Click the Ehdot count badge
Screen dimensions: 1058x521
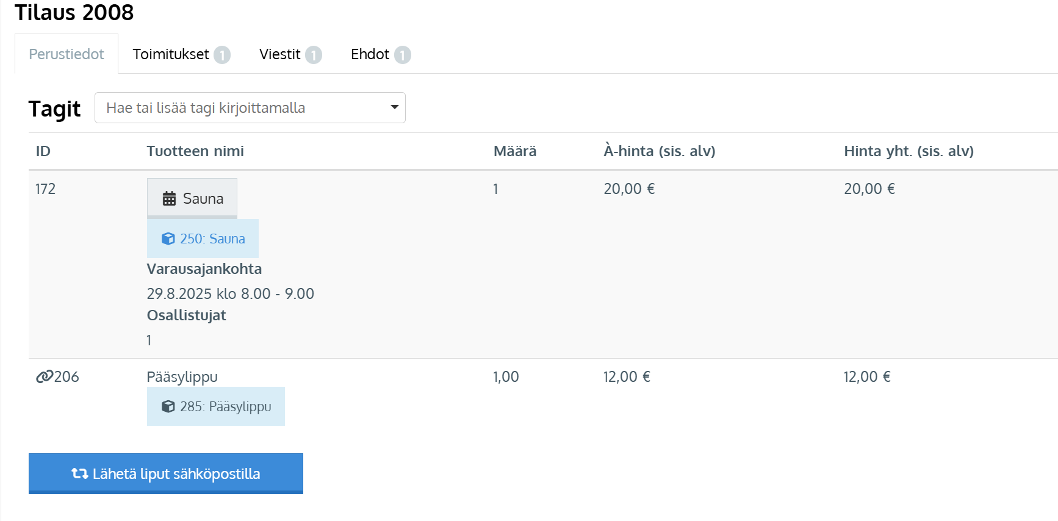point(403,55)
